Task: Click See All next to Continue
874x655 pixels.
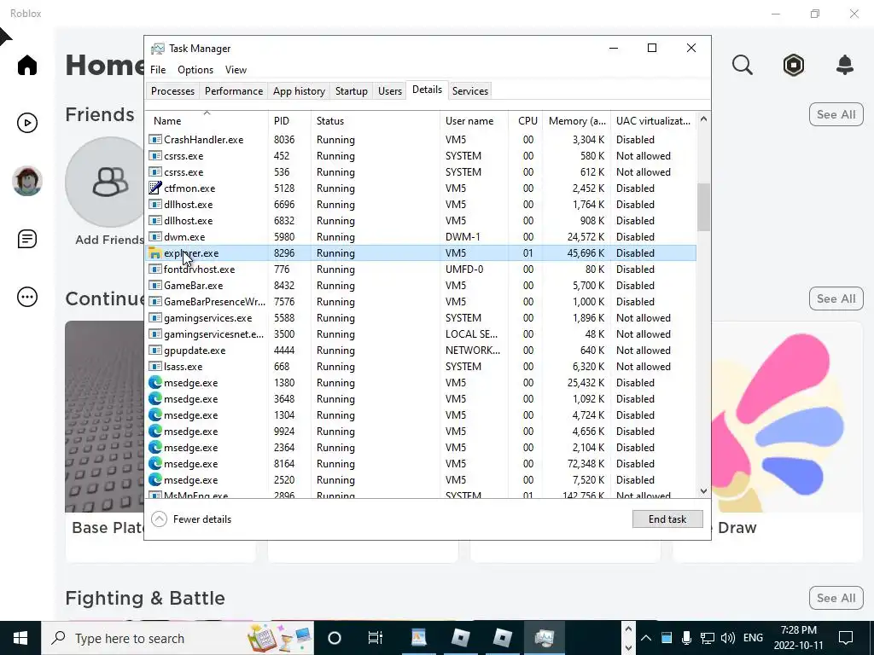Action: [x=836, y=299]
